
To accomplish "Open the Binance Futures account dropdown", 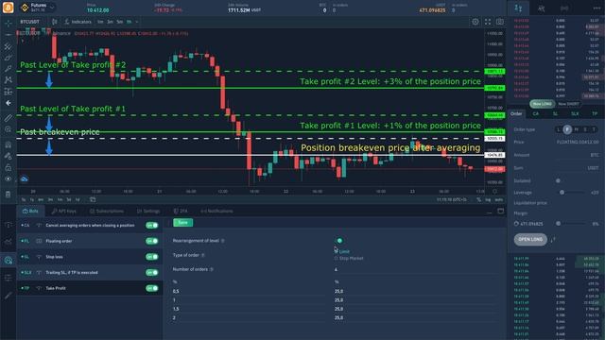I will coord(37,7).
